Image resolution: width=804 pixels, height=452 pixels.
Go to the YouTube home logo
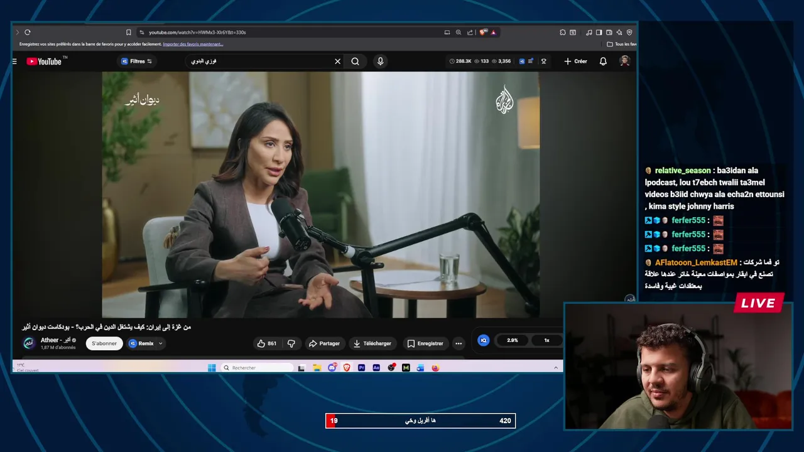pyautogui.click(x=44, y=61)
